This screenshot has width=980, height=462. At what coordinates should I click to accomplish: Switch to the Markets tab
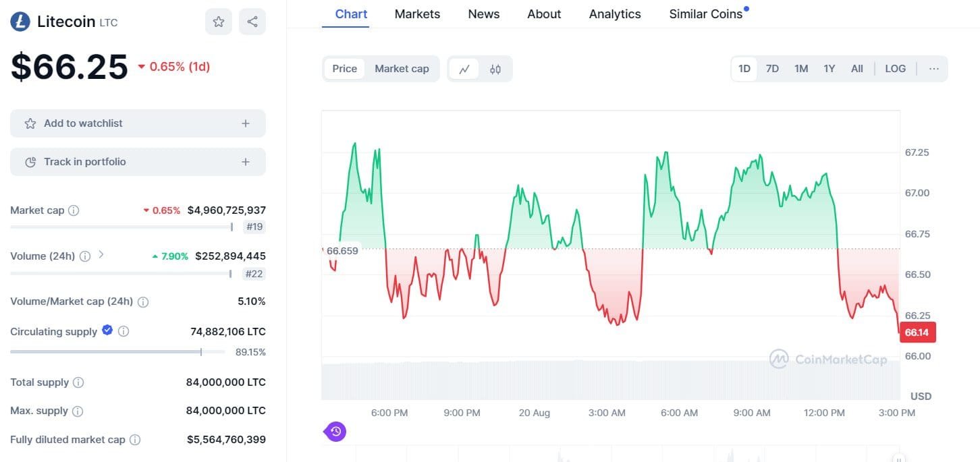417,13
